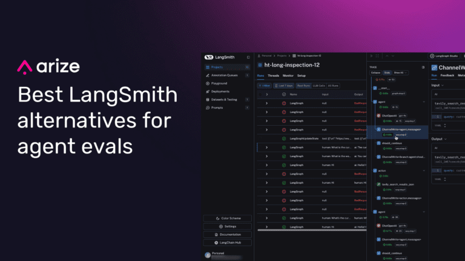Collapse the Input section chevron
The height and width of the screenshot is (261, 465).
tap(443, 86)
